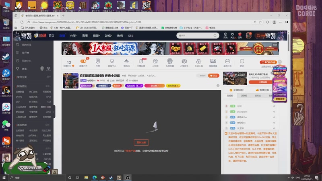
Task: Open the 赛事 trophy sidebar item
Action: 25,69
